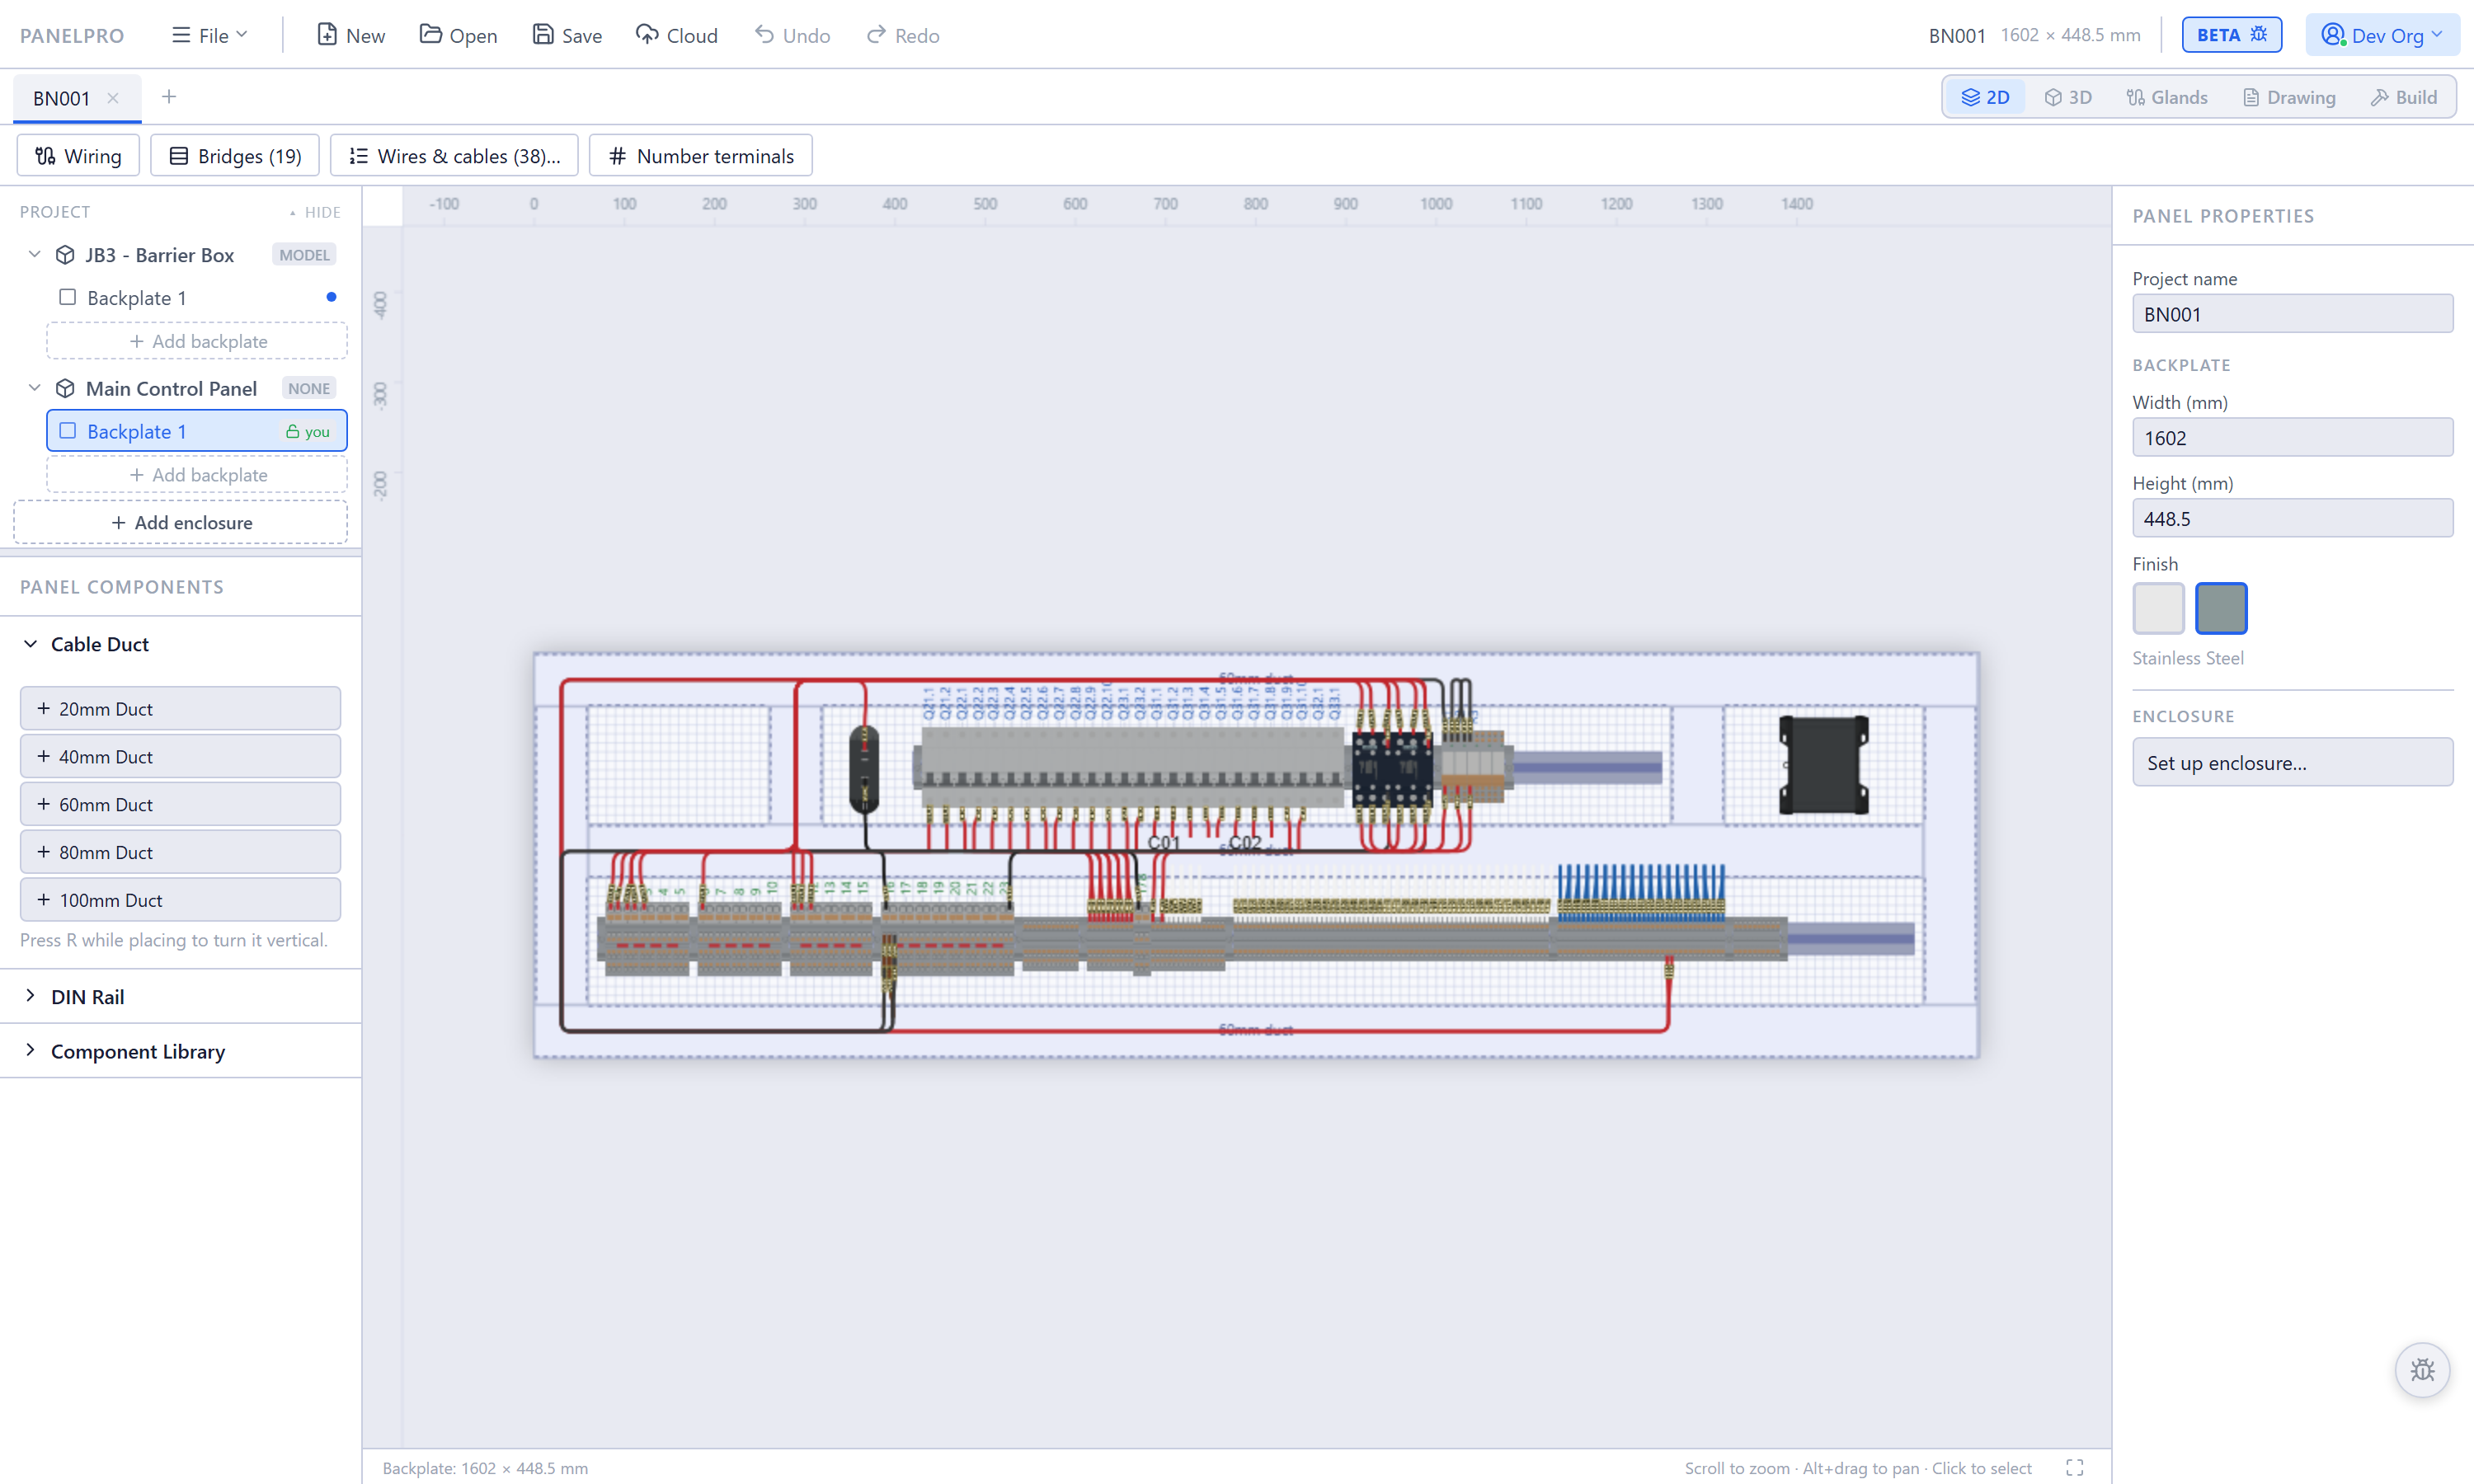Switch to the Build view
This screenshot has height=1484, width=2474.
2403,97
